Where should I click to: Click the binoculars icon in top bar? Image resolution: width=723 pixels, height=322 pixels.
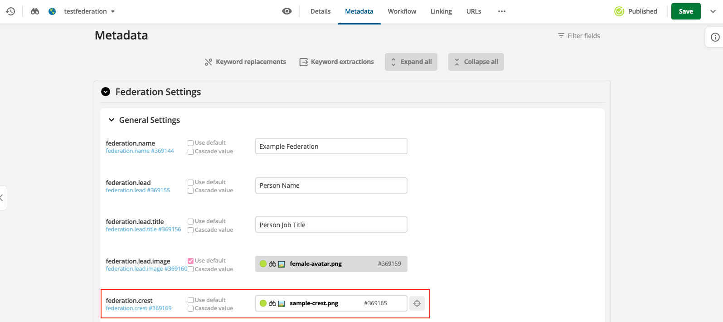(x=35, y=11)
